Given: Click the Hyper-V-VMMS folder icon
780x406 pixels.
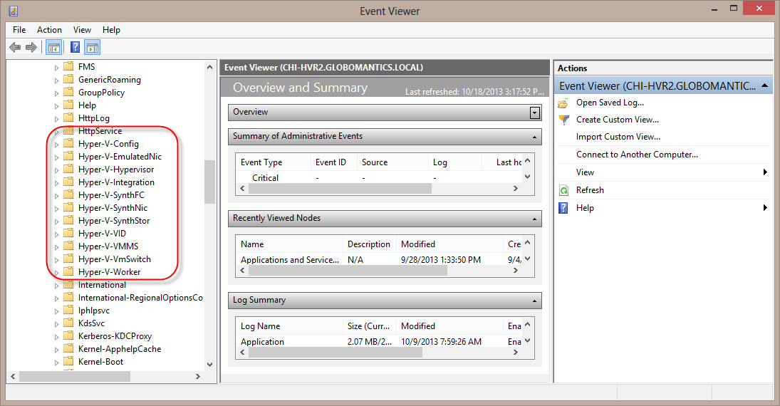Looking at the screenshot, I should (x=68, y=246).
